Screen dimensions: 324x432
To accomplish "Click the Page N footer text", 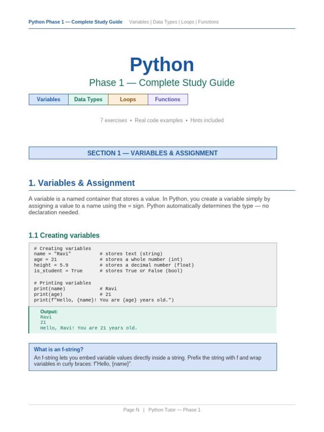I will (131, 410).
